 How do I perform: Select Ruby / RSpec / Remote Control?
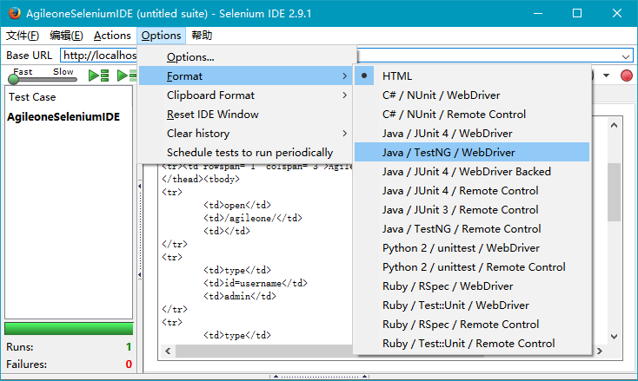click(472, 324)
